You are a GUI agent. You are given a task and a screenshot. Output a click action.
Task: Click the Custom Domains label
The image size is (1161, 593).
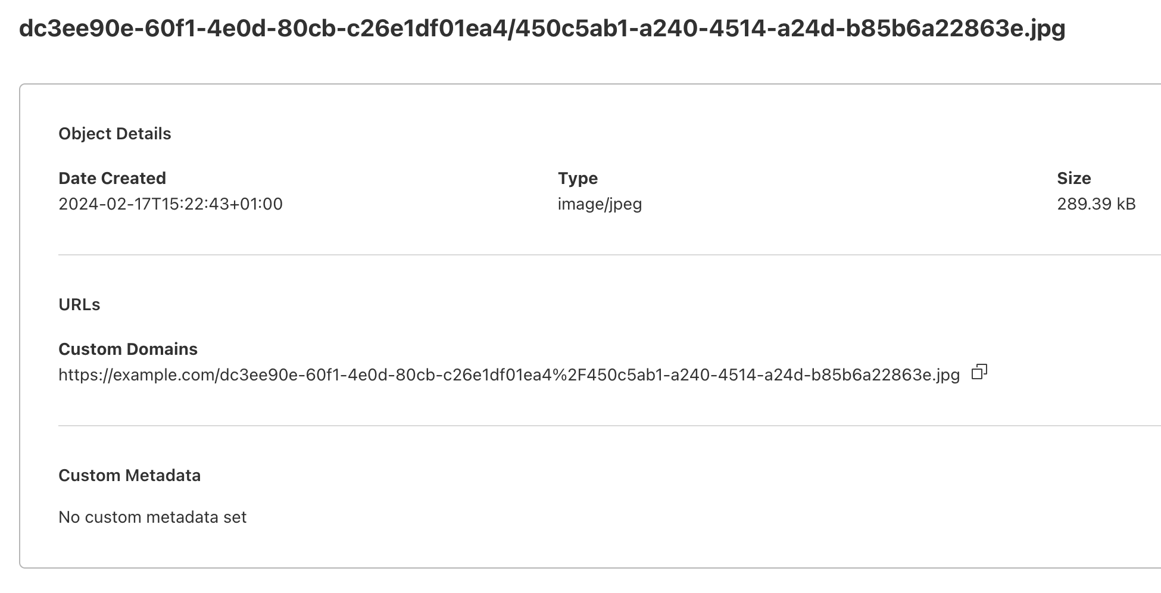click(x=128, y=349)
